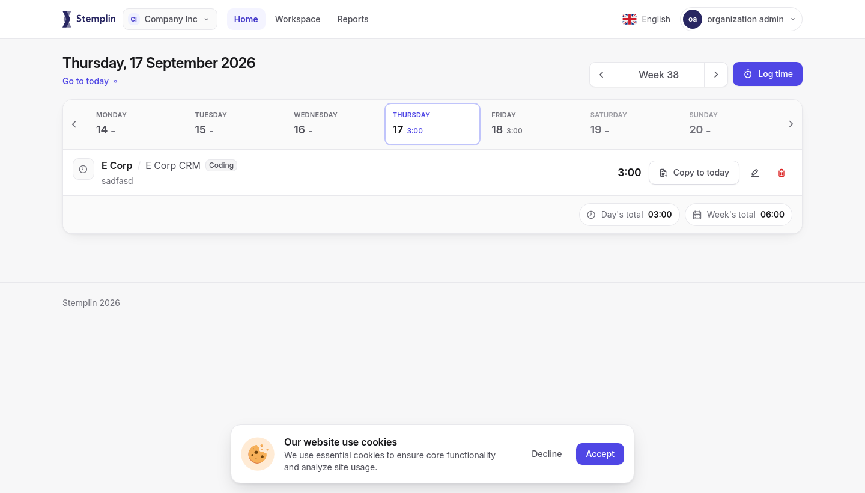Viewport: 865px width, 493px height.
Task: Open the English language selector
Action: 646,19
